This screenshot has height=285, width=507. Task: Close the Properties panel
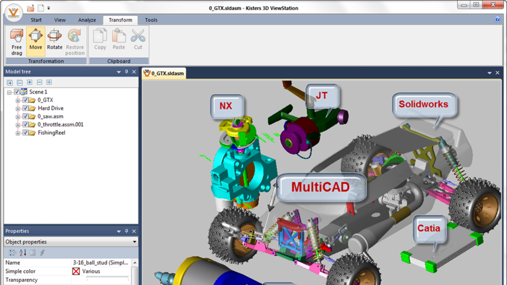tap(134, 231)
